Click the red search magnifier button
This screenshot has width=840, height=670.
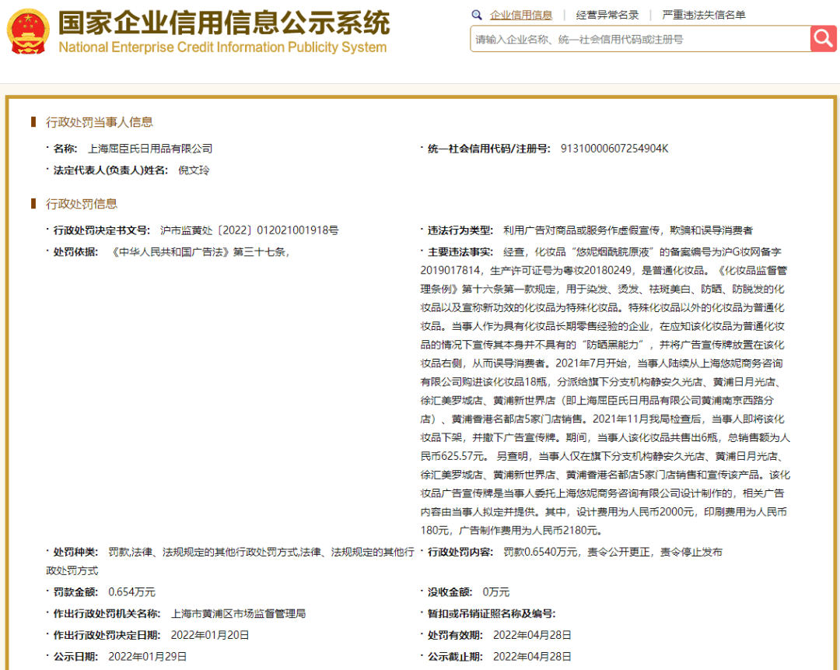click(824, 39)
